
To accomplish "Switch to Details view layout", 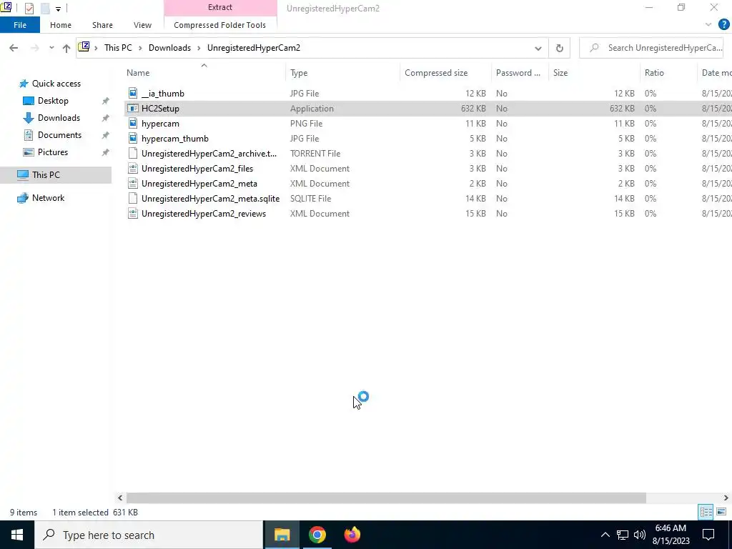I will click(706, 512).
